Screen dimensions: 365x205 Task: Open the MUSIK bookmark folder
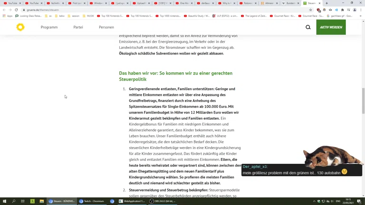89,16
